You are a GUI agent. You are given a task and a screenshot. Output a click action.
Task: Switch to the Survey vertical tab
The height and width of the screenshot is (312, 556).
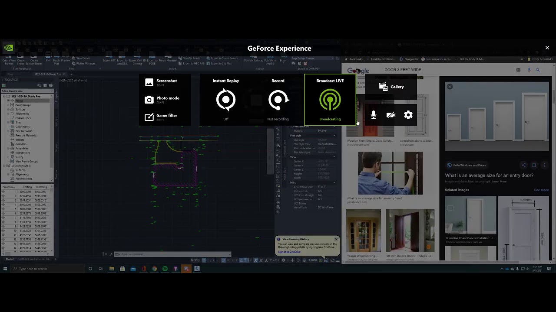56,148
